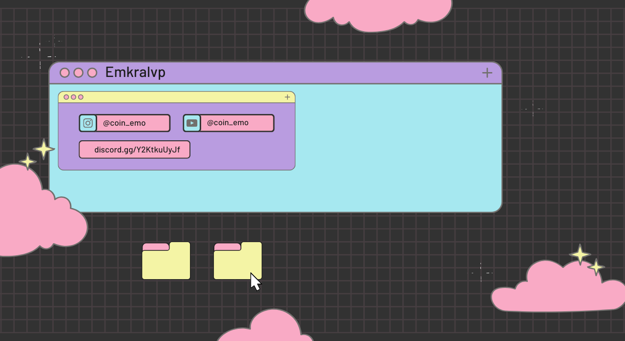This screenshot has width=625, height=341.
Task: Click the plus icon in Emkralvp title bar
Action: coord(487,73)
